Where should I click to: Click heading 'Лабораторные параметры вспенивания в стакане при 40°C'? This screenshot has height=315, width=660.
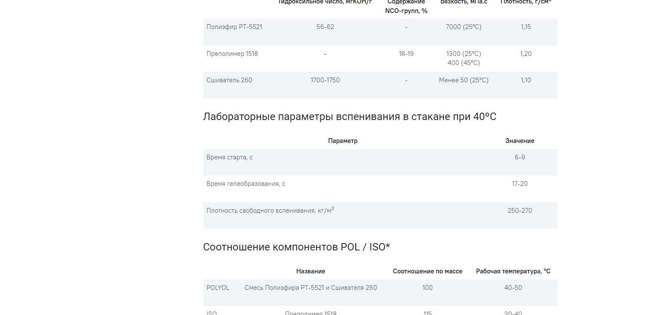click(x=350, y=117)
